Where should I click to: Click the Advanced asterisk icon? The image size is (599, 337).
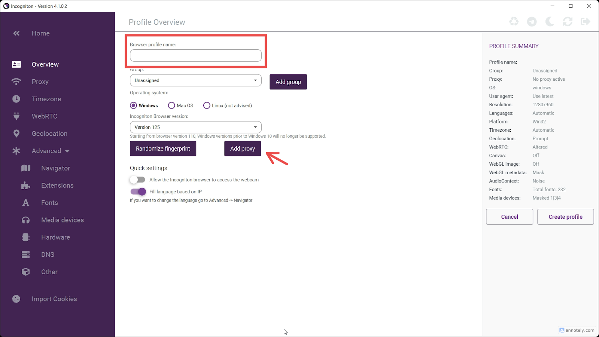(x=16, y=151)
